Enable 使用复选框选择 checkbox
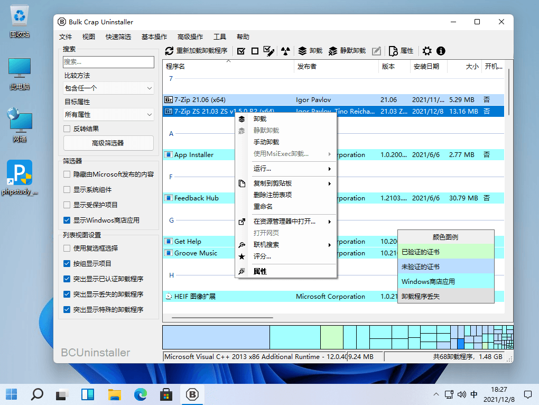Screen dimensions: 539x405 67,248
